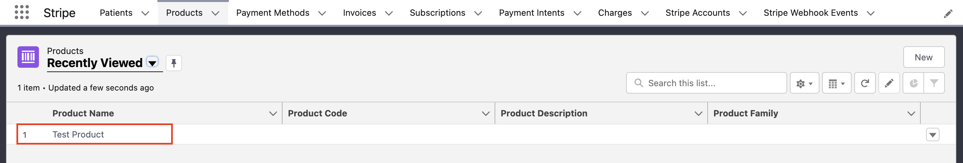Click the Products object icon
The height and width of the screenshot is (163, 963).
28,57
